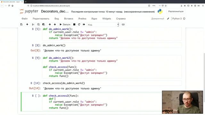The height and width of the screenshot is (115, 205).
Task: Click the Доверенный trusted notebook indicator
Action: (x=158, y=19)
